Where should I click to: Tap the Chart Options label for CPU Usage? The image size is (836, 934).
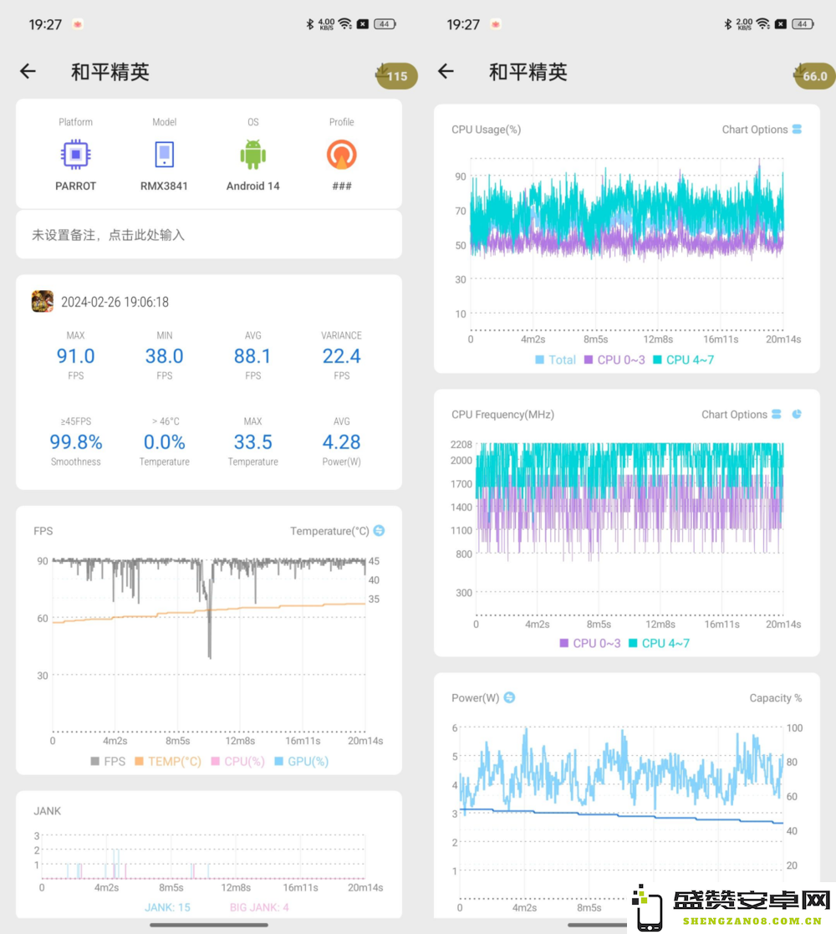coord(754,130)
